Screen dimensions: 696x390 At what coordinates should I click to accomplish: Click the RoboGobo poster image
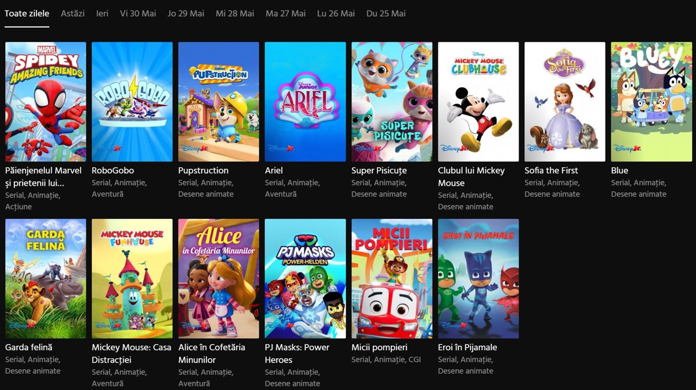click(132, 102)
